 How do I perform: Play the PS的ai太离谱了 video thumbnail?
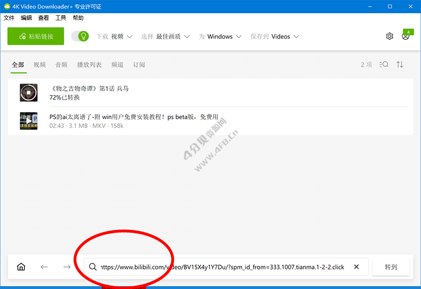29,121
